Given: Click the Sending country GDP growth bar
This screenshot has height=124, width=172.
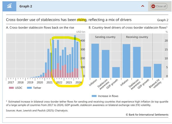Looking at the screenshot, I should pyautogui.click(x=116, y=72).
